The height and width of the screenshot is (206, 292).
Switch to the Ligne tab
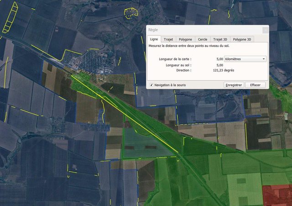click(x=154, y=39)
